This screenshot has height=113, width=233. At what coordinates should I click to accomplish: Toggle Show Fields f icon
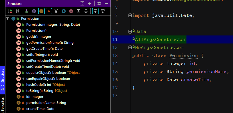pyautogui.click(x=41, y=11)
